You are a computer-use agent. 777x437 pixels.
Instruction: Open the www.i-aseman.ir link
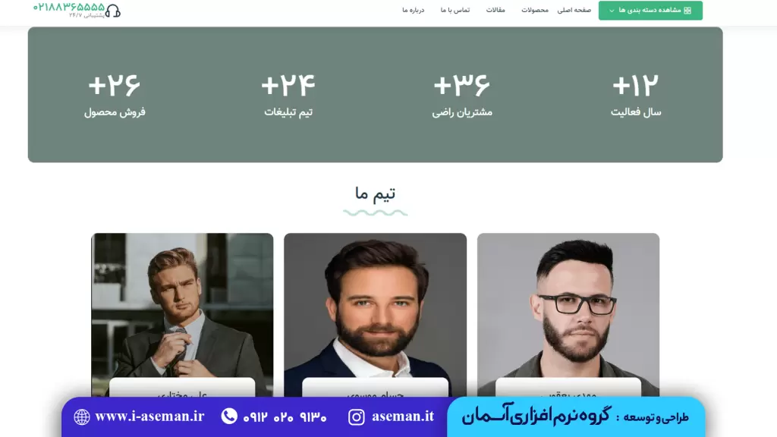[x=149, y=417]
